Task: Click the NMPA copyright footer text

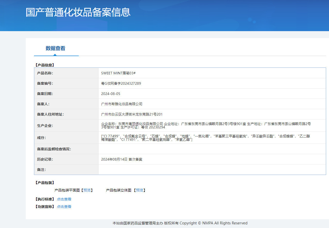Action: (180, 223)
